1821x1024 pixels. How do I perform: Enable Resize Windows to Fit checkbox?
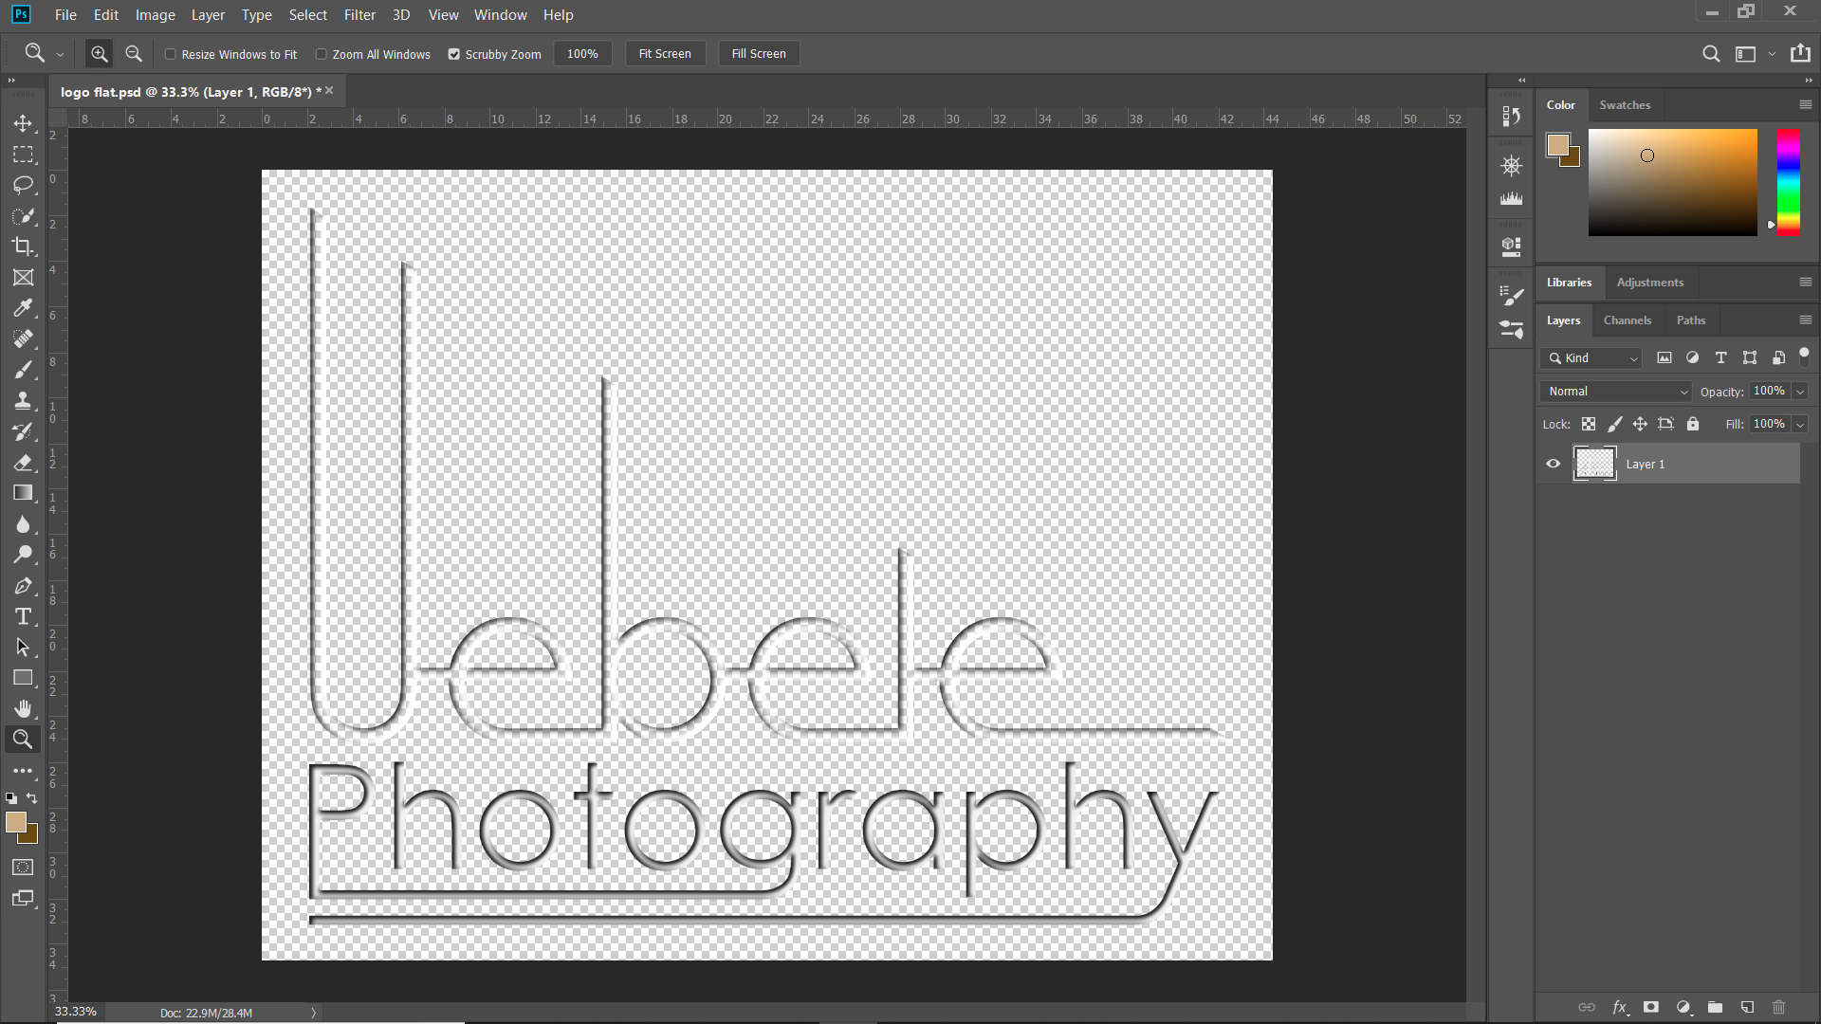click(171, 54)
